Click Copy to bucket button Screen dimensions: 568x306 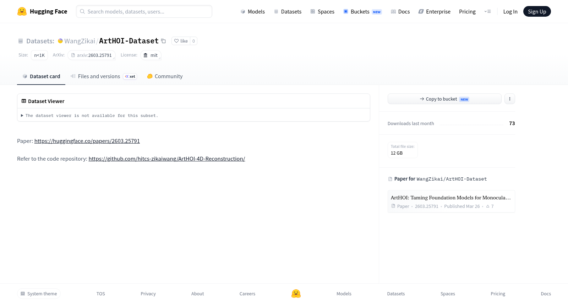(x=444, y=99)
